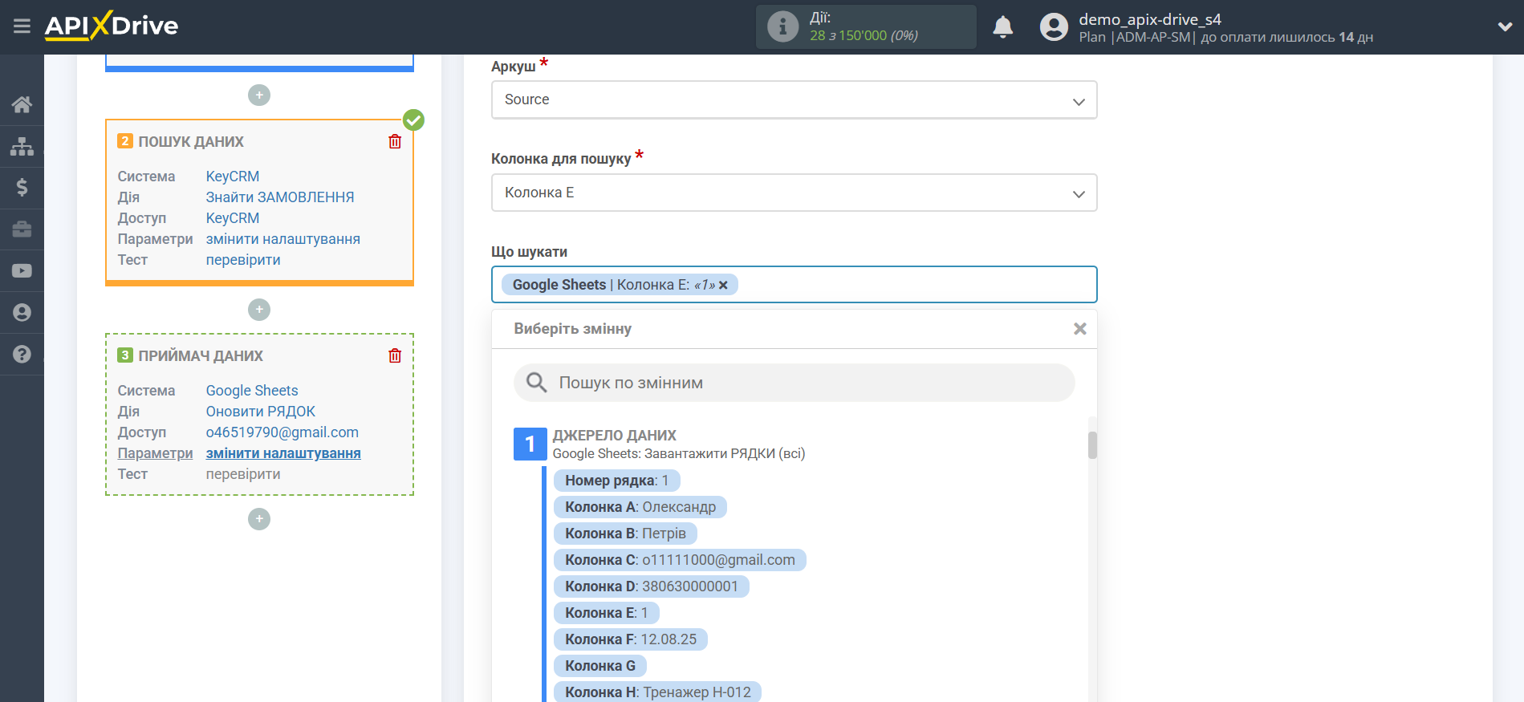Screen dimensions: 1524x702
Task: Open Знайти ЗАМОВЛЕННЯ action link
Action: (280, 197)
